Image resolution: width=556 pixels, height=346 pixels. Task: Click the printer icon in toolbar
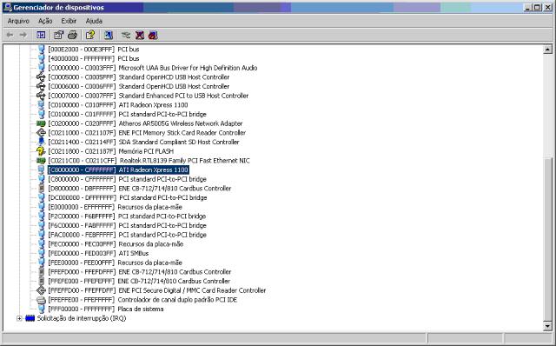[x=72, y=35]
